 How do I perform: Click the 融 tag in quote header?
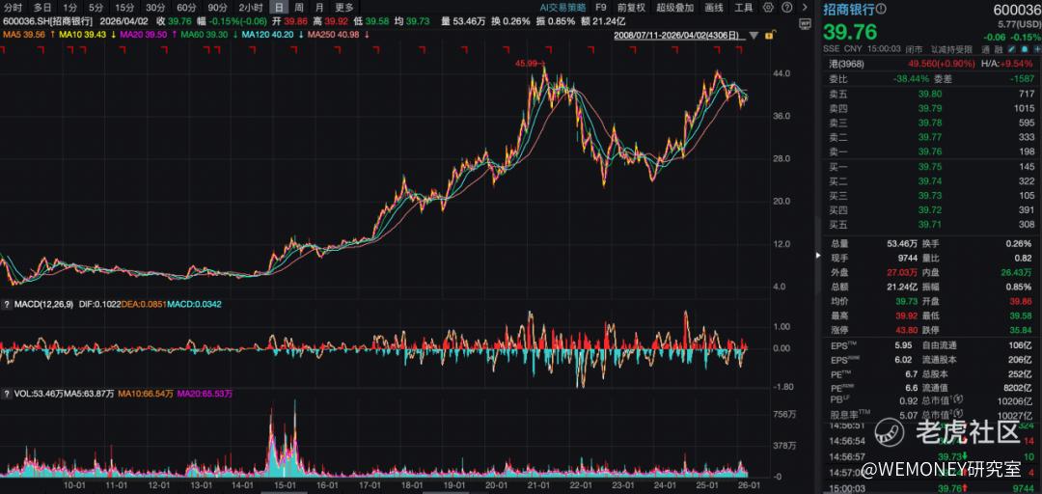999,49
